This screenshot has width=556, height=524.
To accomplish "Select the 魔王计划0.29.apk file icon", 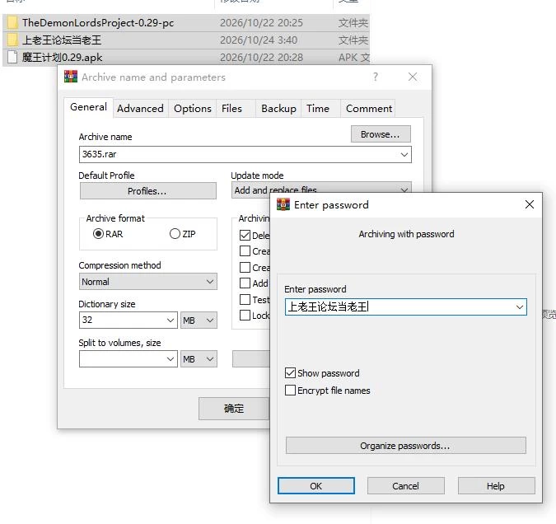I will tap(12, 57).
